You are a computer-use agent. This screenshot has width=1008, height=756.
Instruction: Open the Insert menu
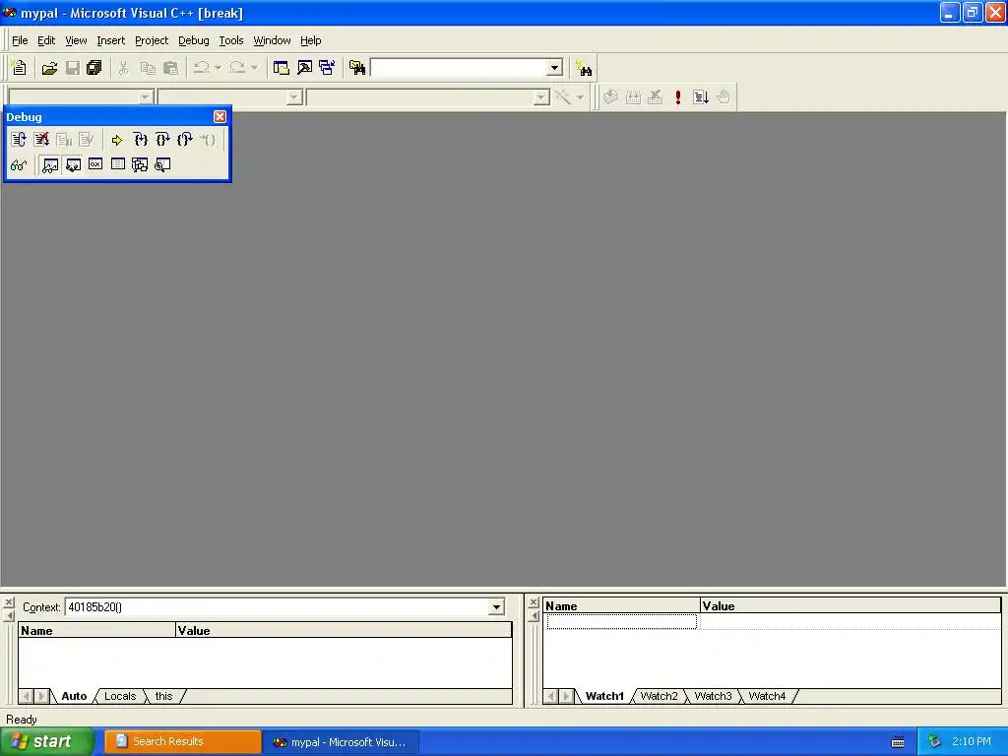[x=110, y=40]
